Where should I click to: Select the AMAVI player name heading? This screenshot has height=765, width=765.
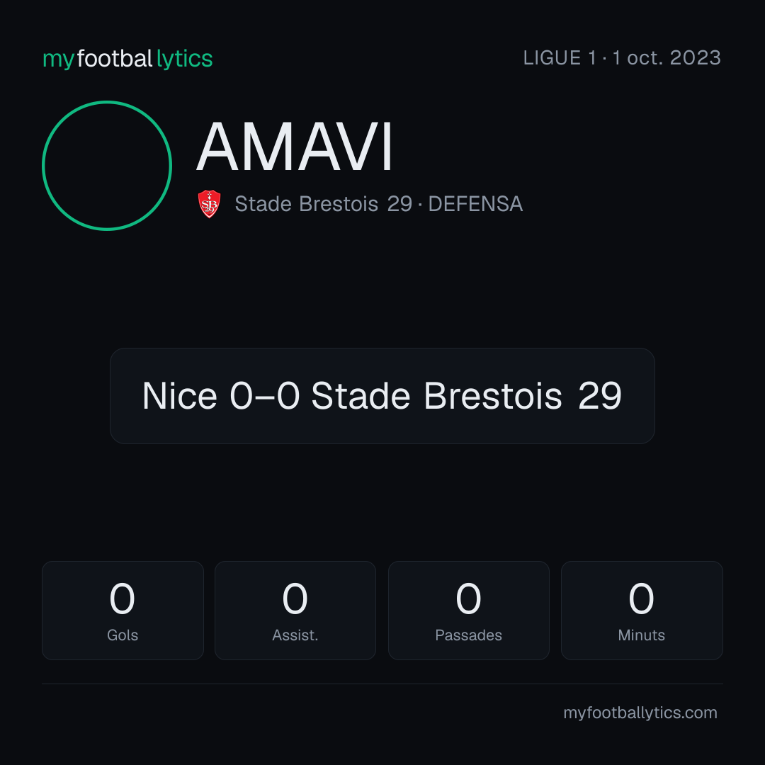coord(294,147)
